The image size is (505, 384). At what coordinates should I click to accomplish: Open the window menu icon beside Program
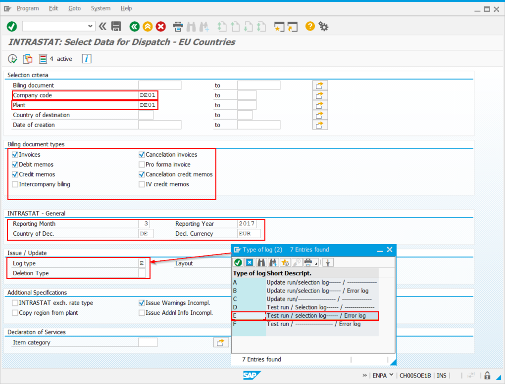(7, 9)
